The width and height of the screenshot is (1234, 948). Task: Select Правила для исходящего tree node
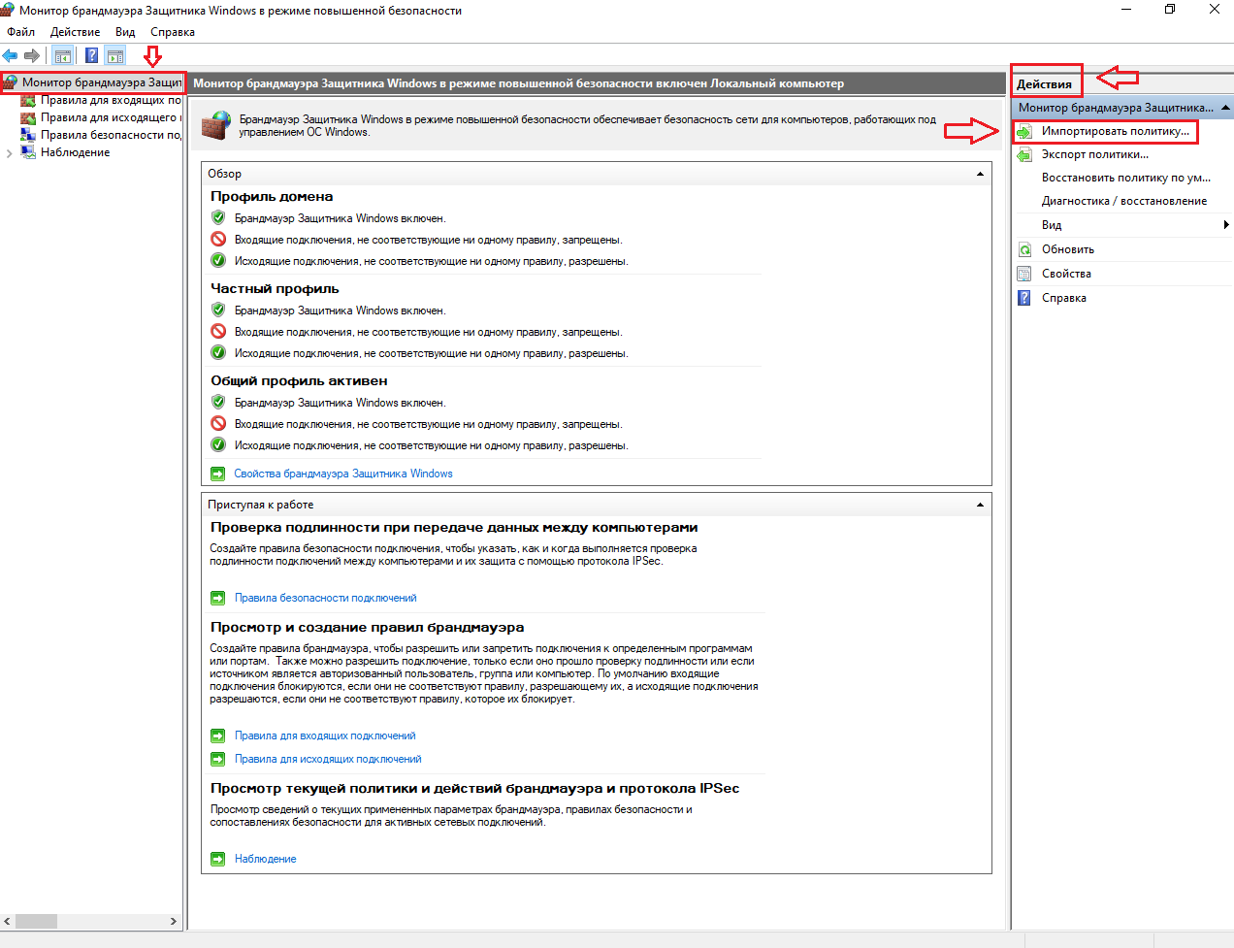(111, 117)
